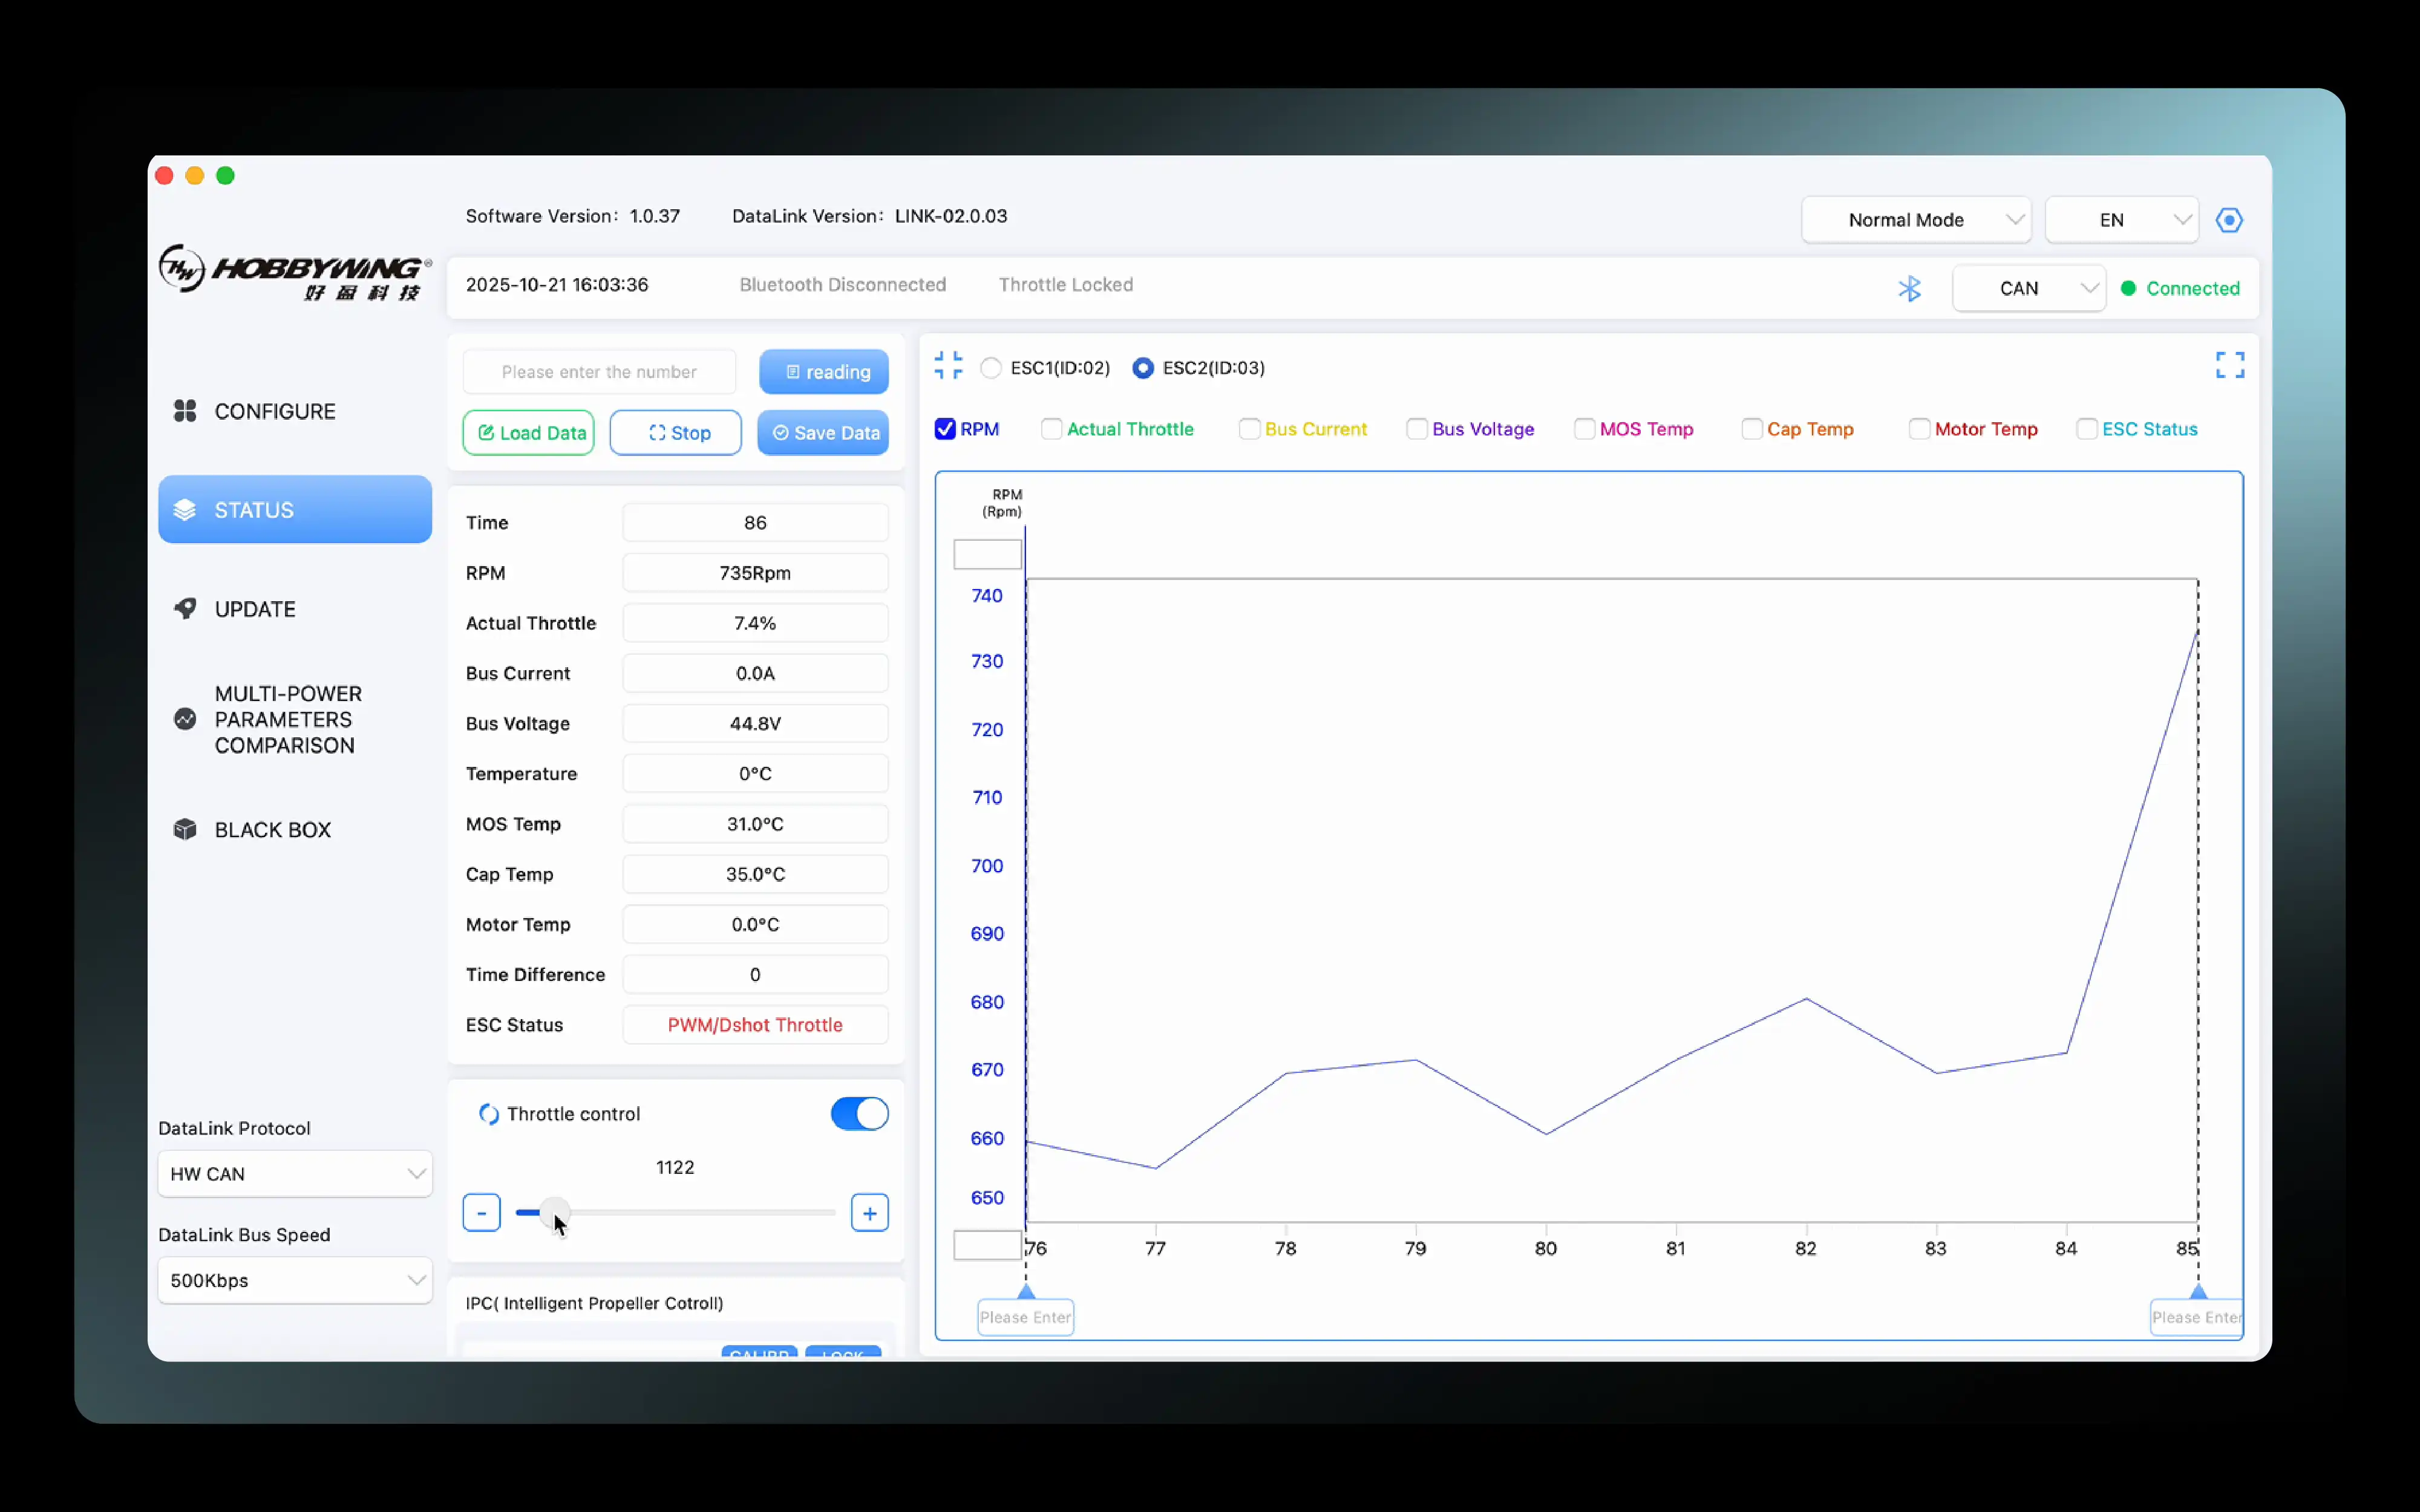Enable Actual Throttle checkbox
The height and width of the screenshot is (1512, 2420).
(1051, 429)
